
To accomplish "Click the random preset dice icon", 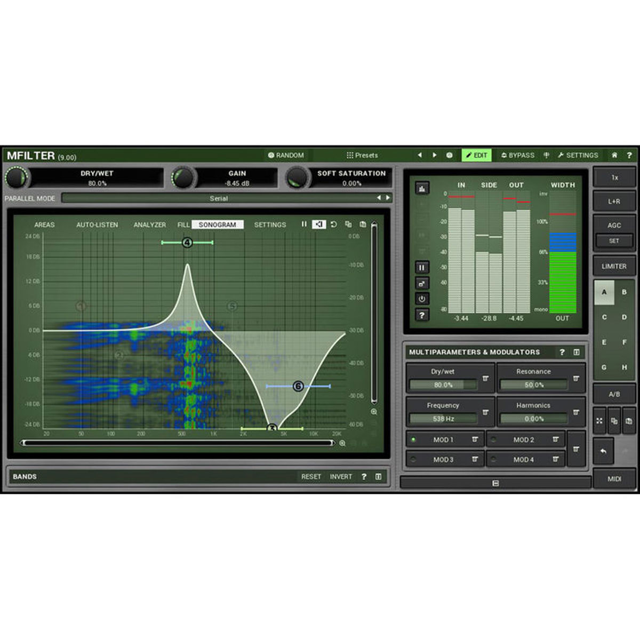I will tap(450, 155).
